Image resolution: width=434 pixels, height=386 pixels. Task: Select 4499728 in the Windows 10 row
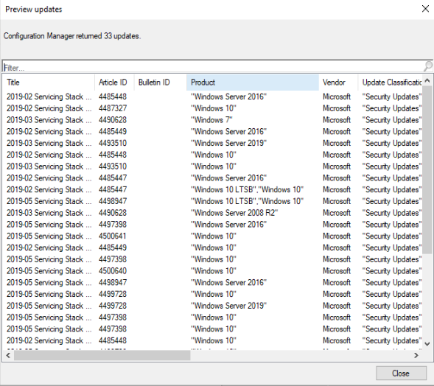point(113,294)
